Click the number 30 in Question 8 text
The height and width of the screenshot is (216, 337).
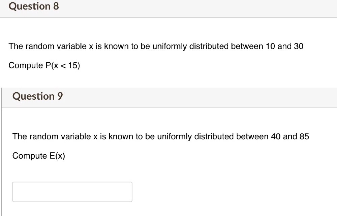(x=298, y=46)
